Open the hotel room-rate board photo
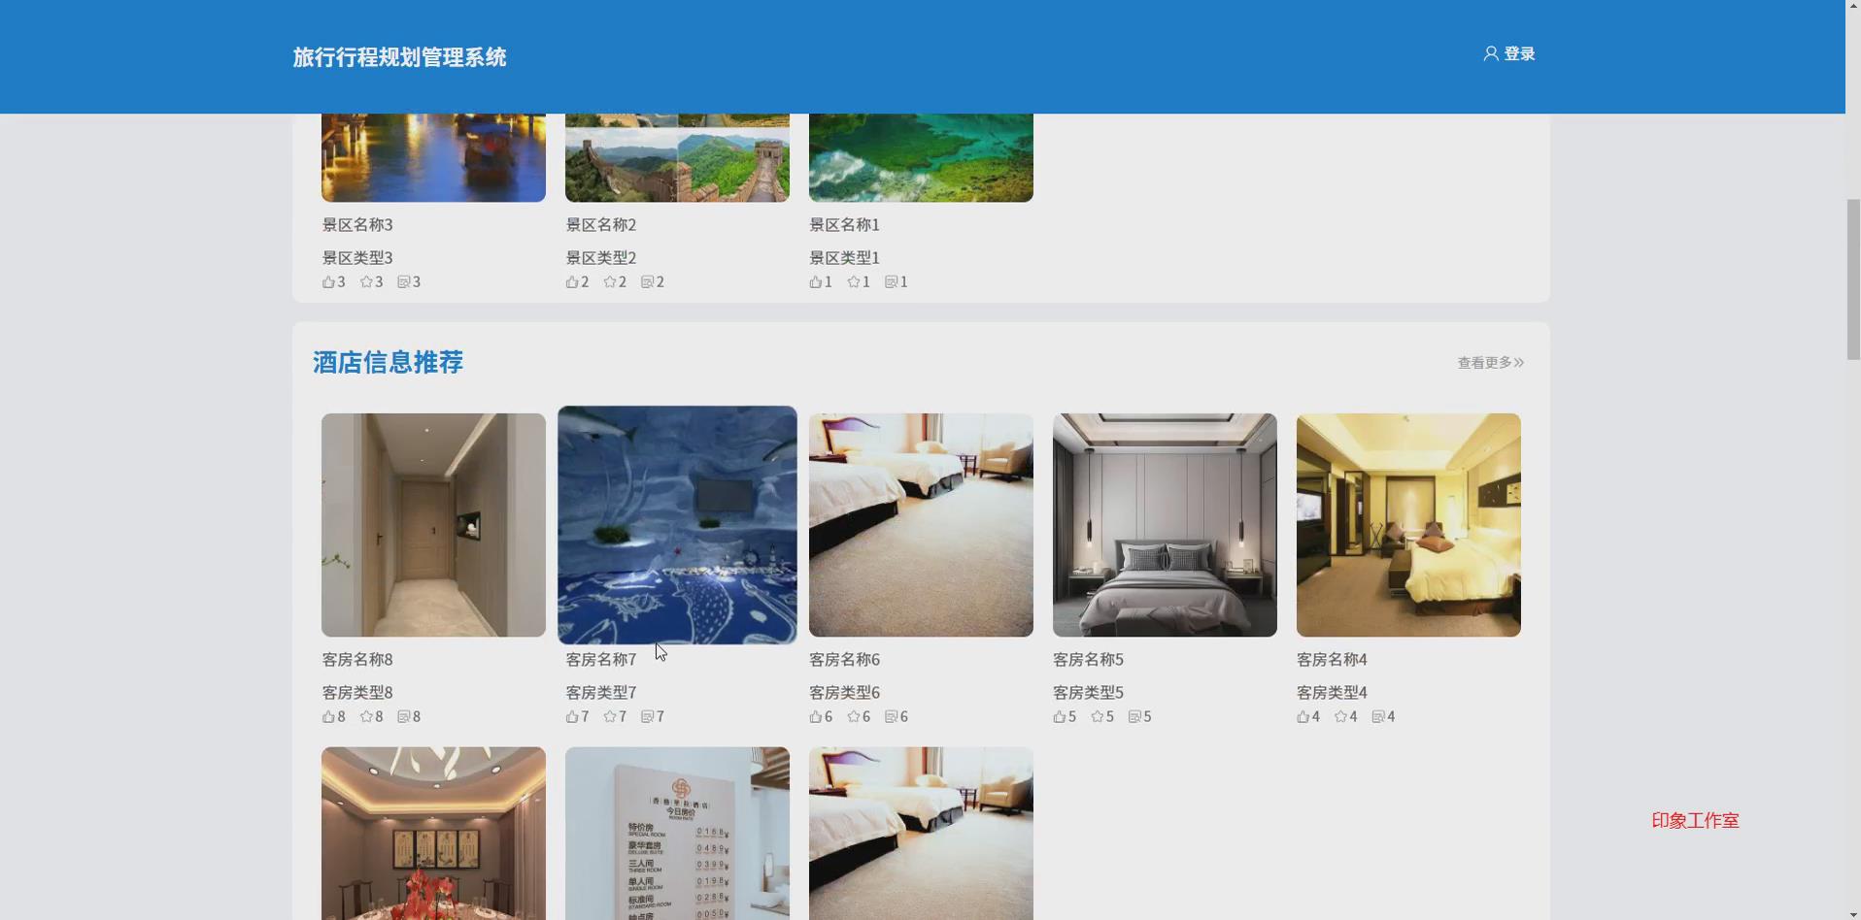The width and height of the screenshot is (1861, 920). pyautogui.click(x=677, y=834)
